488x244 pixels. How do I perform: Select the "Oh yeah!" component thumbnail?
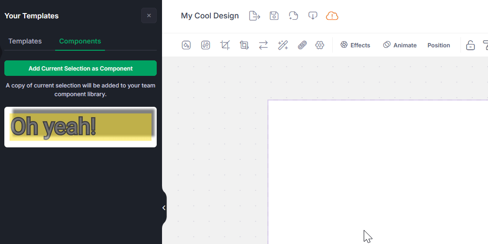click(80, 127)
